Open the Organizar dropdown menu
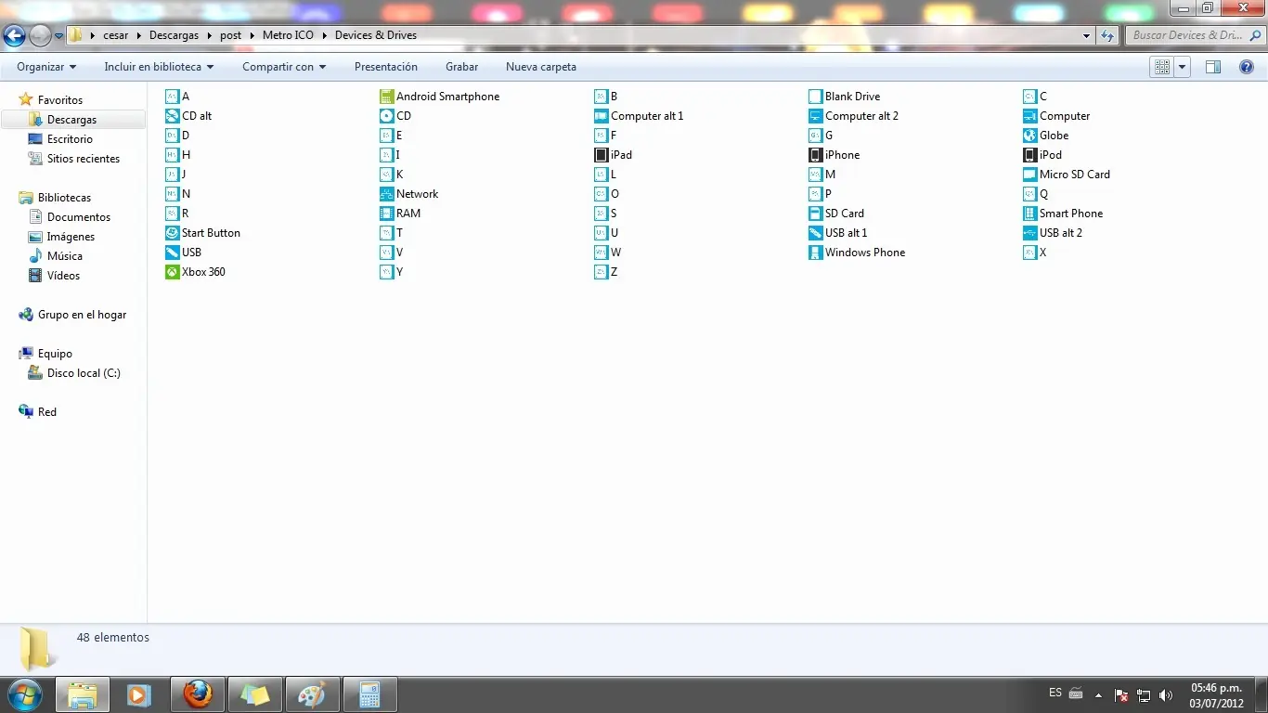 (46, 67)
